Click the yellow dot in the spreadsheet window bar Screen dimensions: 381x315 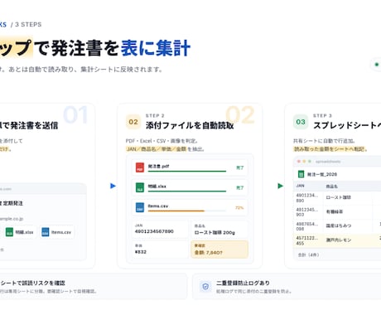(x=304, y=162)
